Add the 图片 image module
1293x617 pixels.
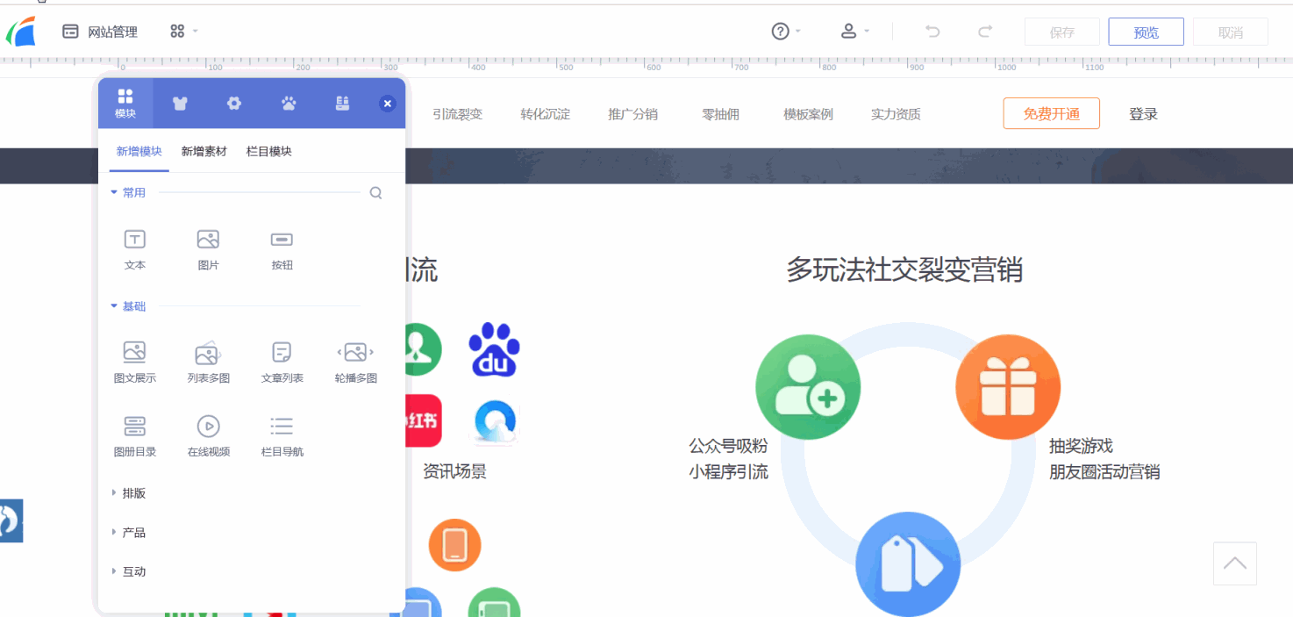click(208, 240)
